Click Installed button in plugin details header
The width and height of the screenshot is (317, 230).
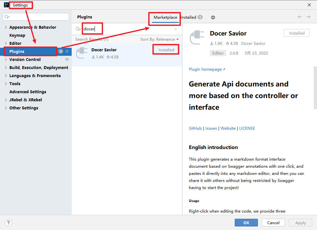coord(297,33)
